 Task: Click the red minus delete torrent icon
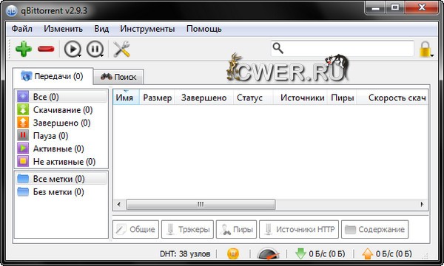pos(46,50)
